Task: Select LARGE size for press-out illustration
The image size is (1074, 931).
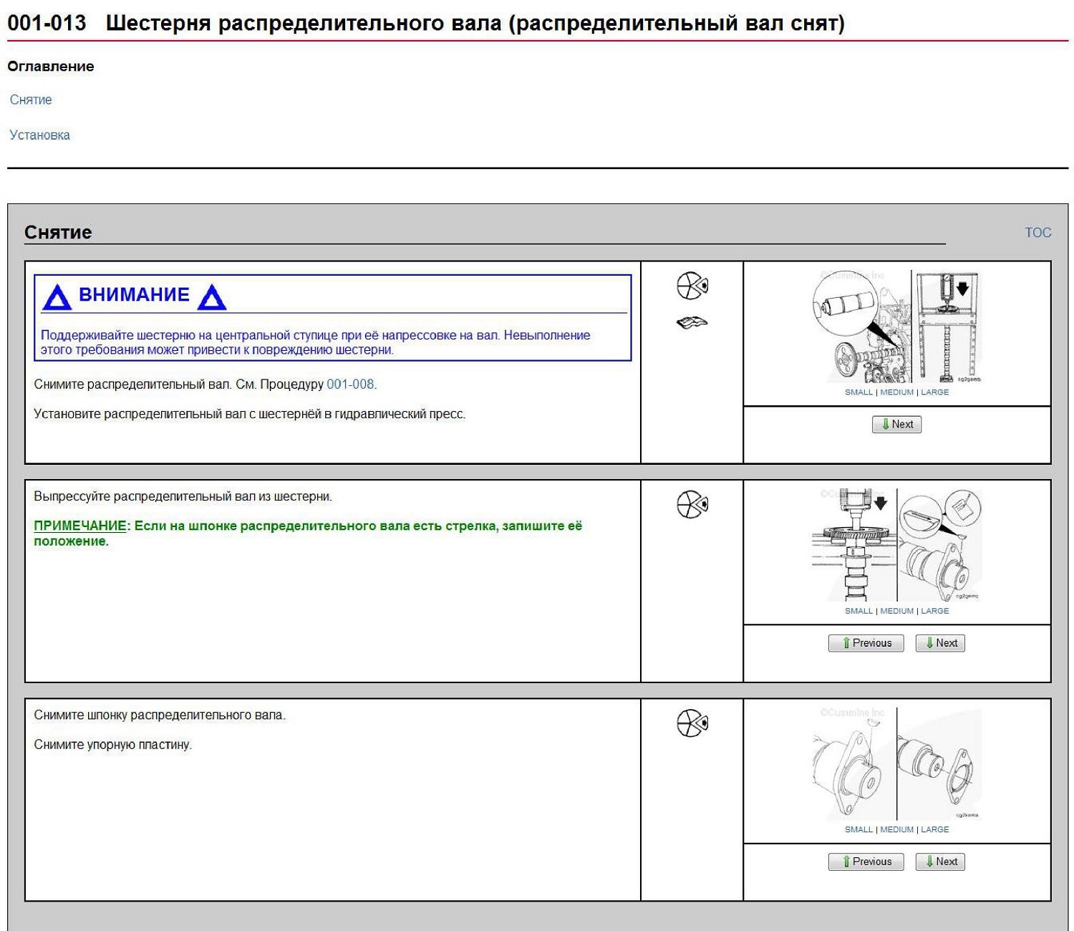Action: [934, 611]
